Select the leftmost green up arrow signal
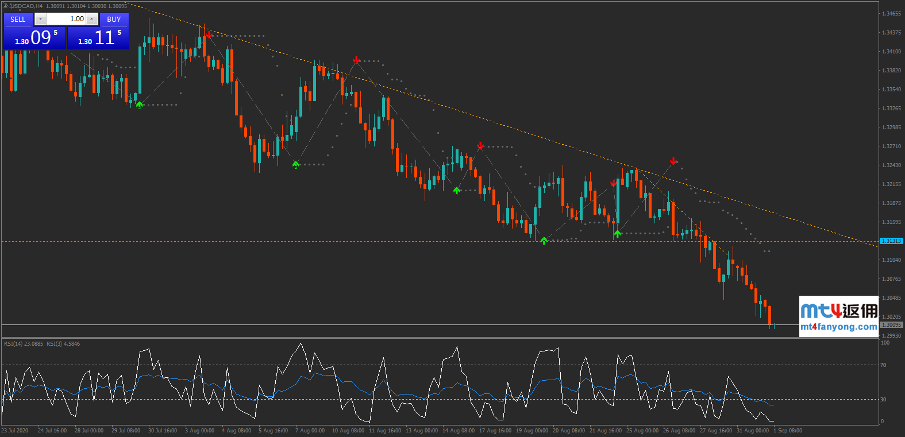The image size is (905, 437). (140, 105)
